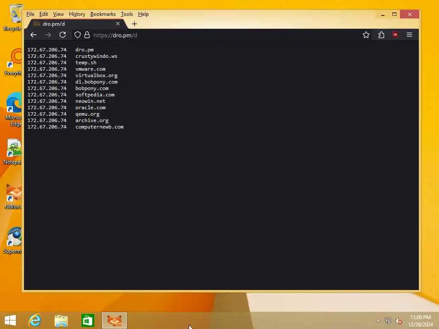The height and width of the screenshot is (329, 439).
Task: Select the dro.pm/d tab
Action: [x=76, y=24]
